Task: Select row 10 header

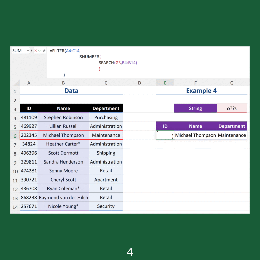Action: click(15, 171)
